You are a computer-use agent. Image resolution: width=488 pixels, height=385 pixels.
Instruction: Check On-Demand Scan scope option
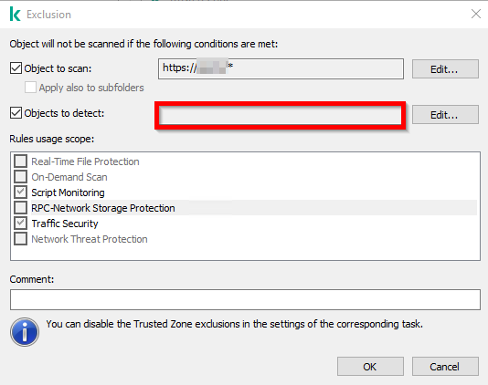(20, 176)
